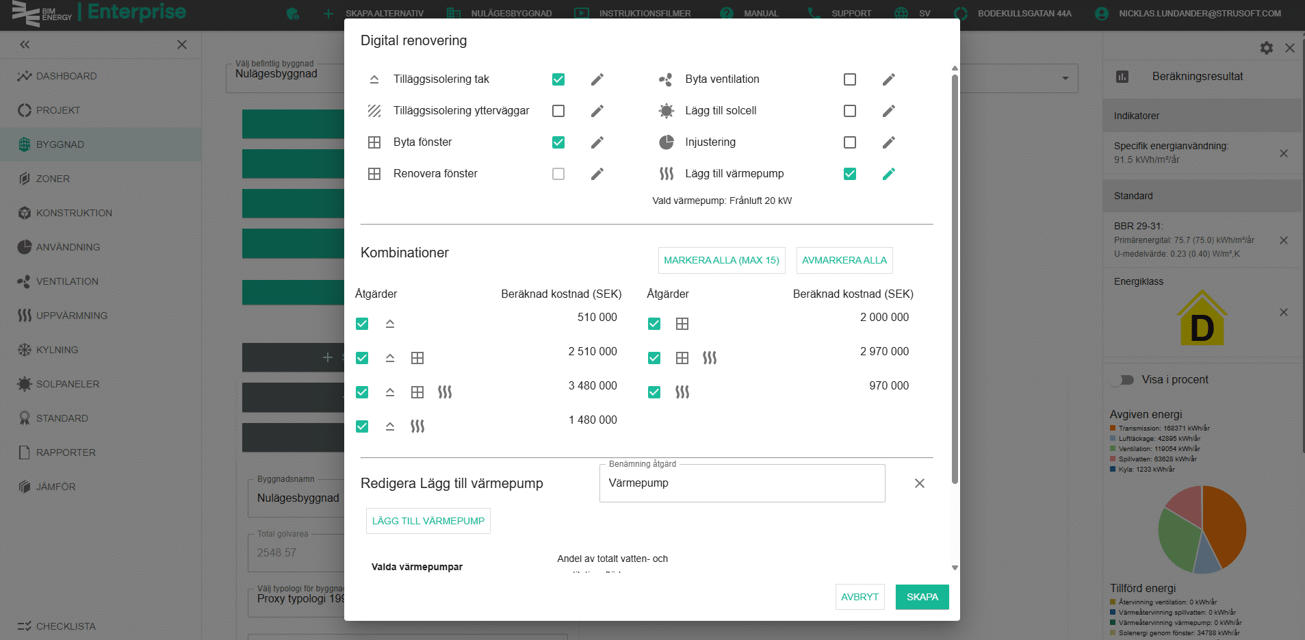The height and width of the screenshot is (640, 1305).
Task: Collapse the left sidebar with double chevron
Action: (25, 44)
